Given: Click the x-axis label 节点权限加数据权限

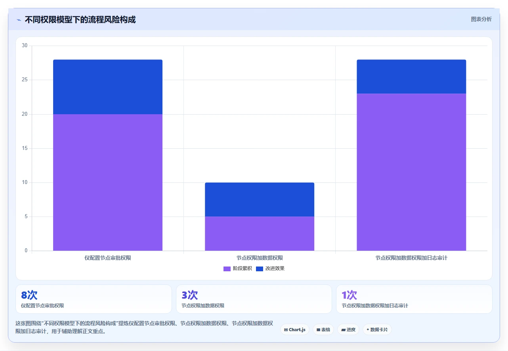Looking at the screenshot, I should [260, 258].
